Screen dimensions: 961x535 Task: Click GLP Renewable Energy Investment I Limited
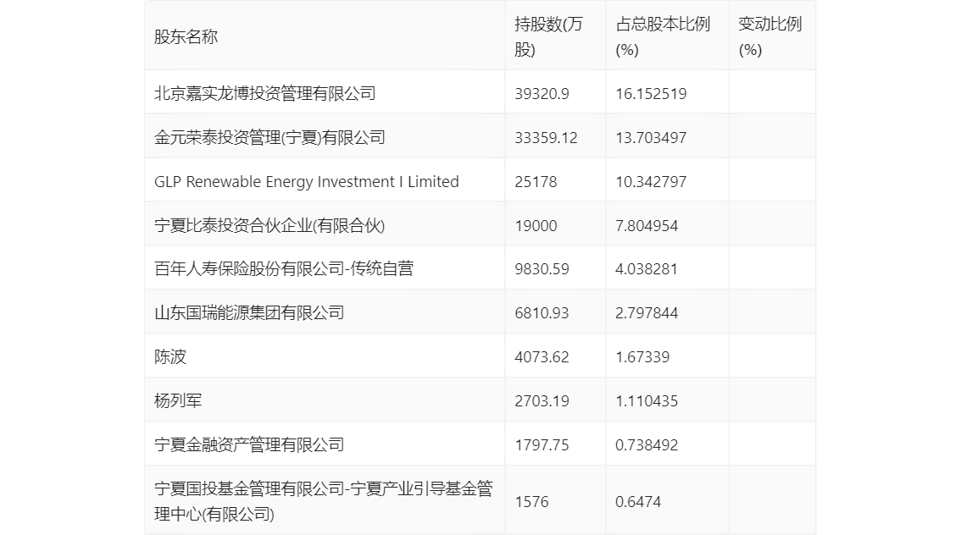307,181
